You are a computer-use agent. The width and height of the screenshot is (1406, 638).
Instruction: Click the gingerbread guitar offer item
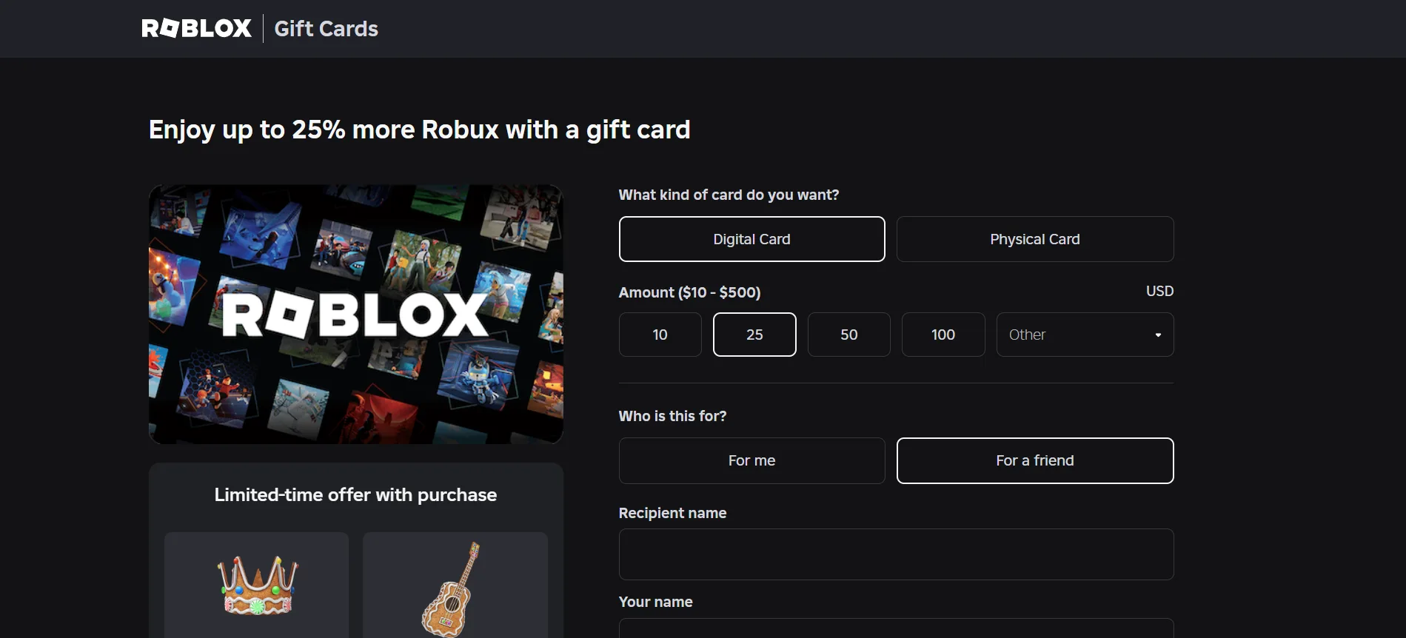[x=454, y=588]
